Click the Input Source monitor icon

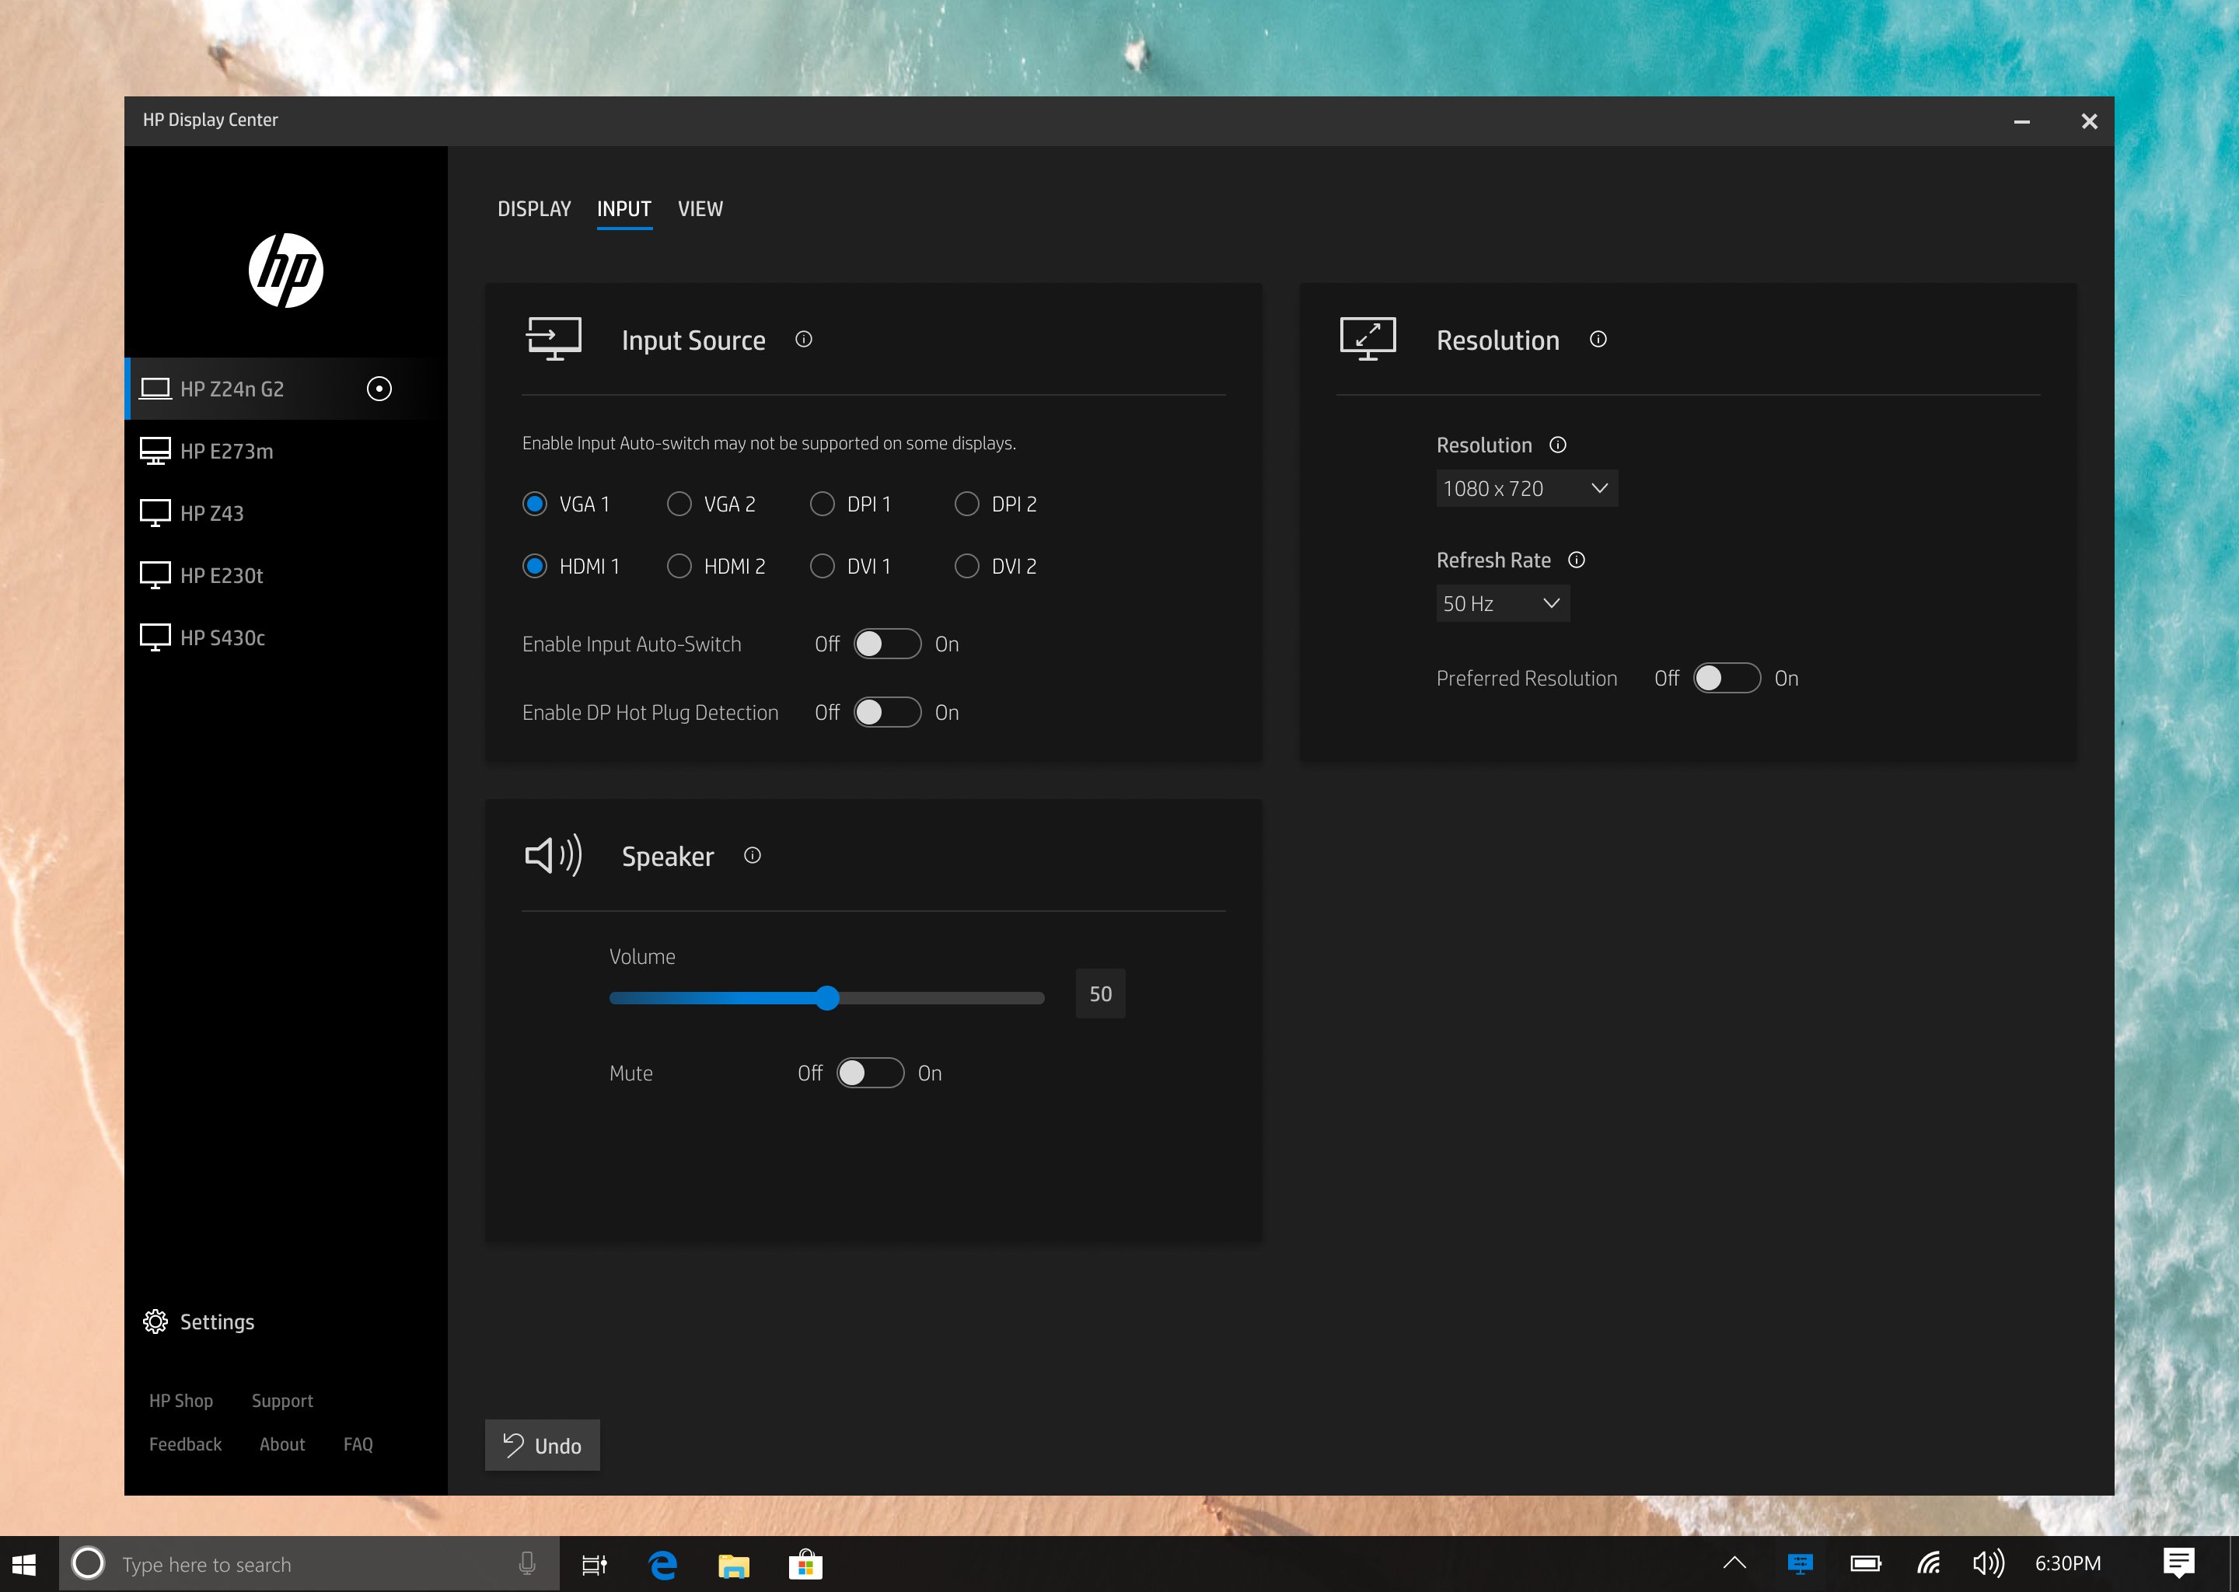click(554, 339)
